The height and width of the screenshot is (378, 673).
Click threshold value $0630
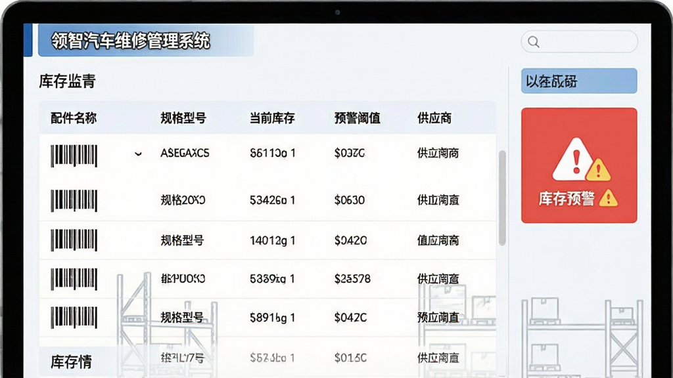350,200
